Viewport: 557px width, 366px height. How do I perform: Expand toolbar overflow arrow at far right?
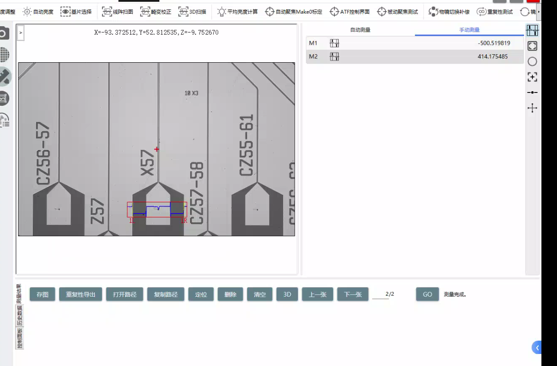[x=539, y=12]
